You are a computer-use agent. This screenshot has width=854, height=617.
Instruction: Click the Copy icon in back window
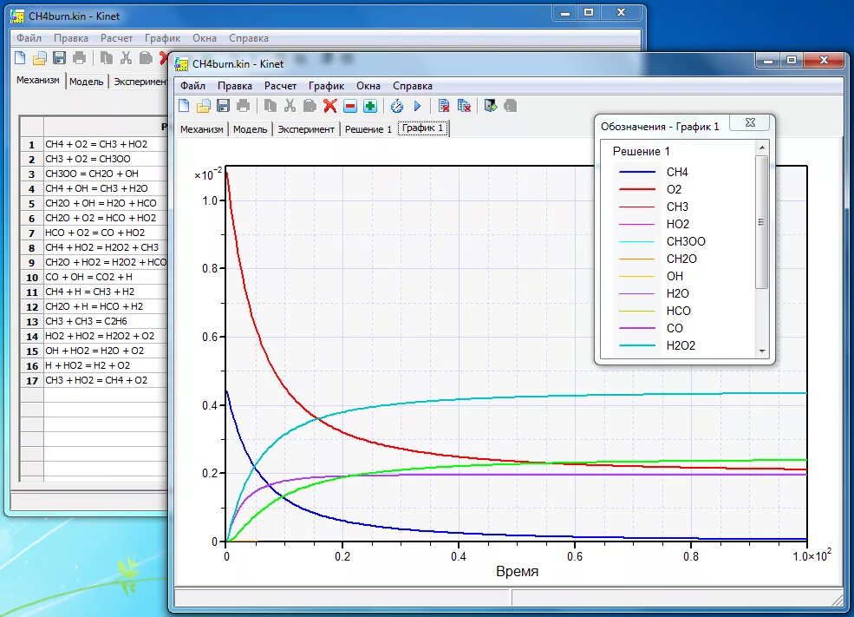click(107, 58)
